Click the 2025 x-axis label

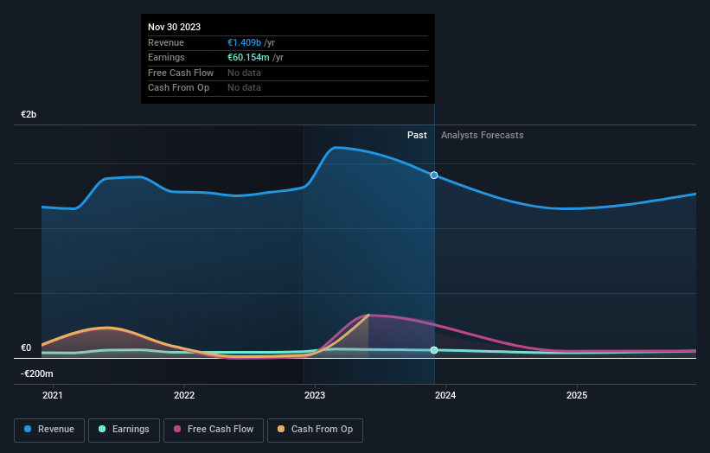coord(577,395)
